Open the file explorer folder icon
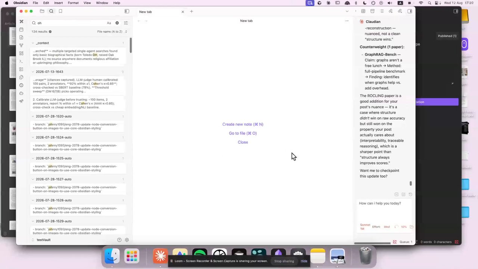478x269 pixels. (x=42, y=11)
